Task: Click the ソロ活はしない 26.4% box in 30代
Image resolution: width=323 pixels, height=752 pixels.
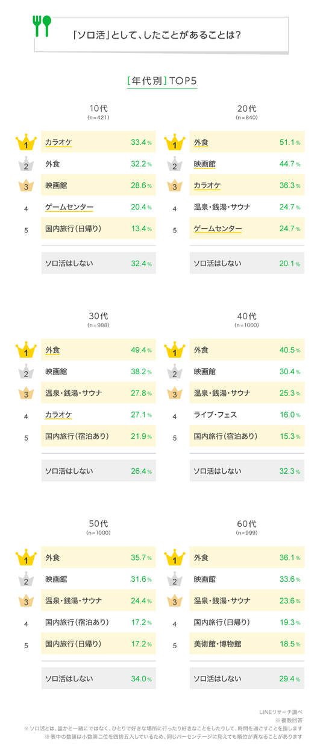Action: [98, 471]
